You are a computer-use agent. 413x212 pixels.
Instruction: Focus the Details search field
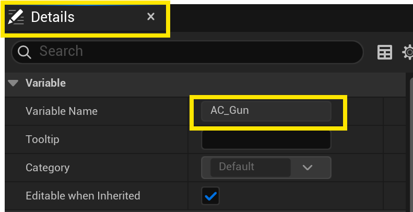tap(198, 51)
